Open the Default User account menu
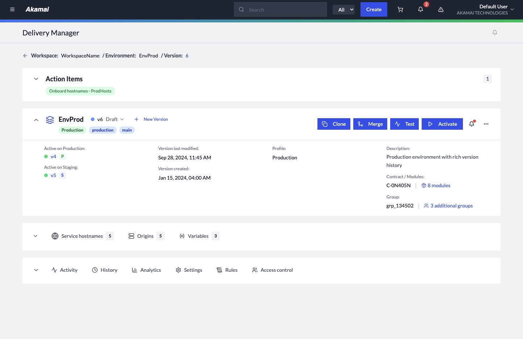 485,9
